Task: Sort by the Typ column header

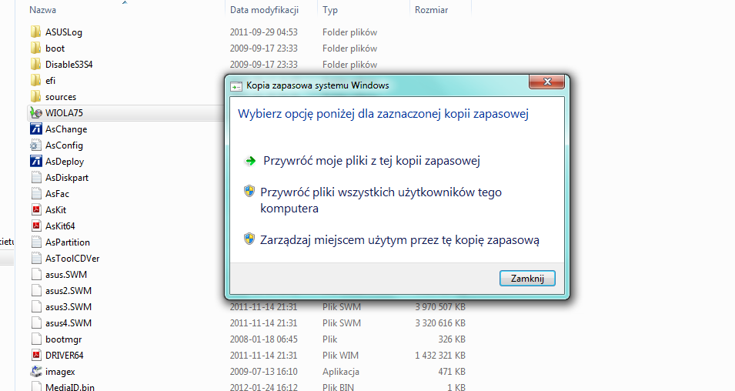Action: coord(330,10)
